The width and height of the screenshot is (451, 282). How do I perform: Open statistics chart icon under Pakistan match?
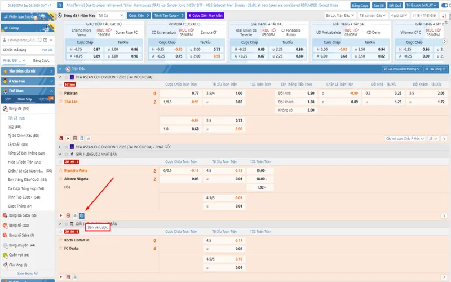pos(89,139)
